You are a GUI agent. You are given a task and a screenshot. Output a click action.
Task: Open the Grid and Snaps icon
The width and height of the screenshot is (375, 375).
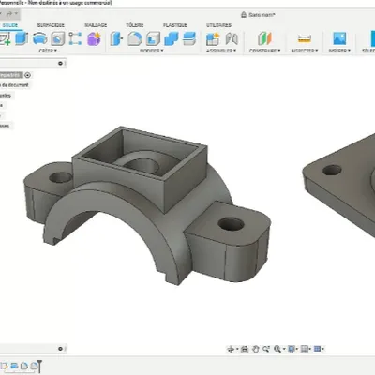[x=305, y=349]
